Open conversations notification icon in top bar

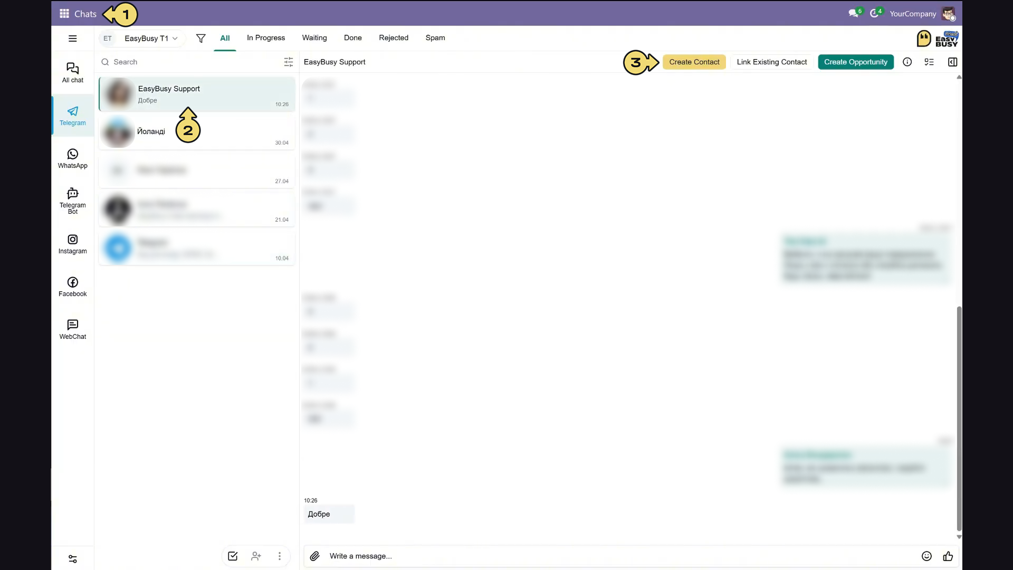[x=855, y=13]
